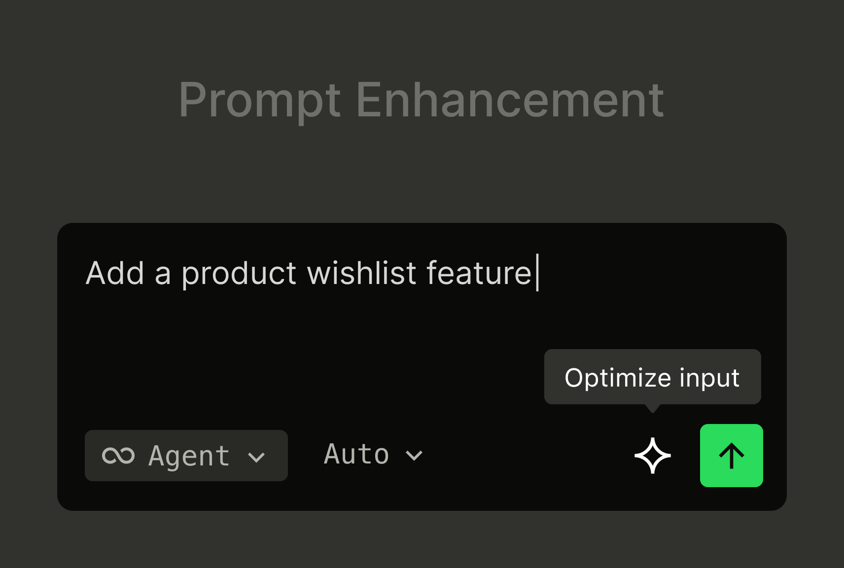Expand the Agent mode chevron
Image resolution: width=844 pixels, height=568 pixels.
point(257,457)
